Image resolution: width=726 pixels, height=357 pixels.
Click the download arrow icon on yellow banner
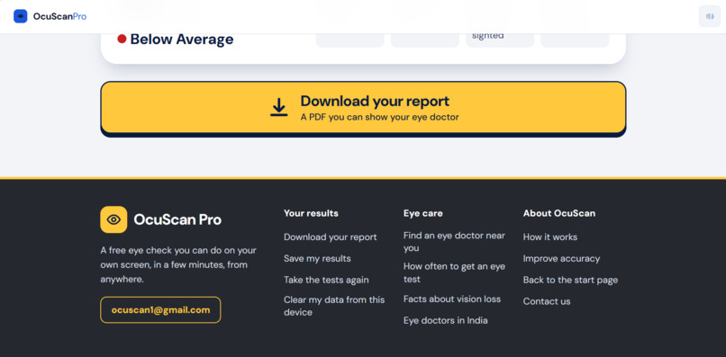[278, 107]
